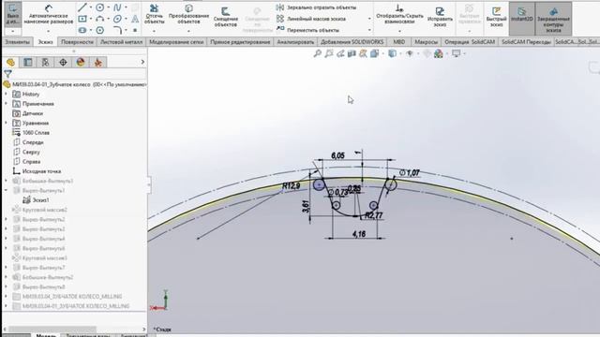Select the Slot sketch tool
Screen dimensions: 600x337
pos(82,30)
